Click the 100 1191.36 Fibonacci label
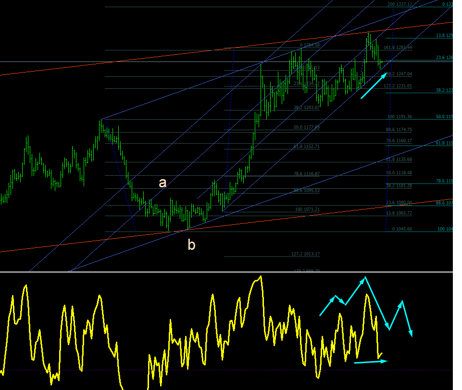The image size is (462, 390). [400, 117]
